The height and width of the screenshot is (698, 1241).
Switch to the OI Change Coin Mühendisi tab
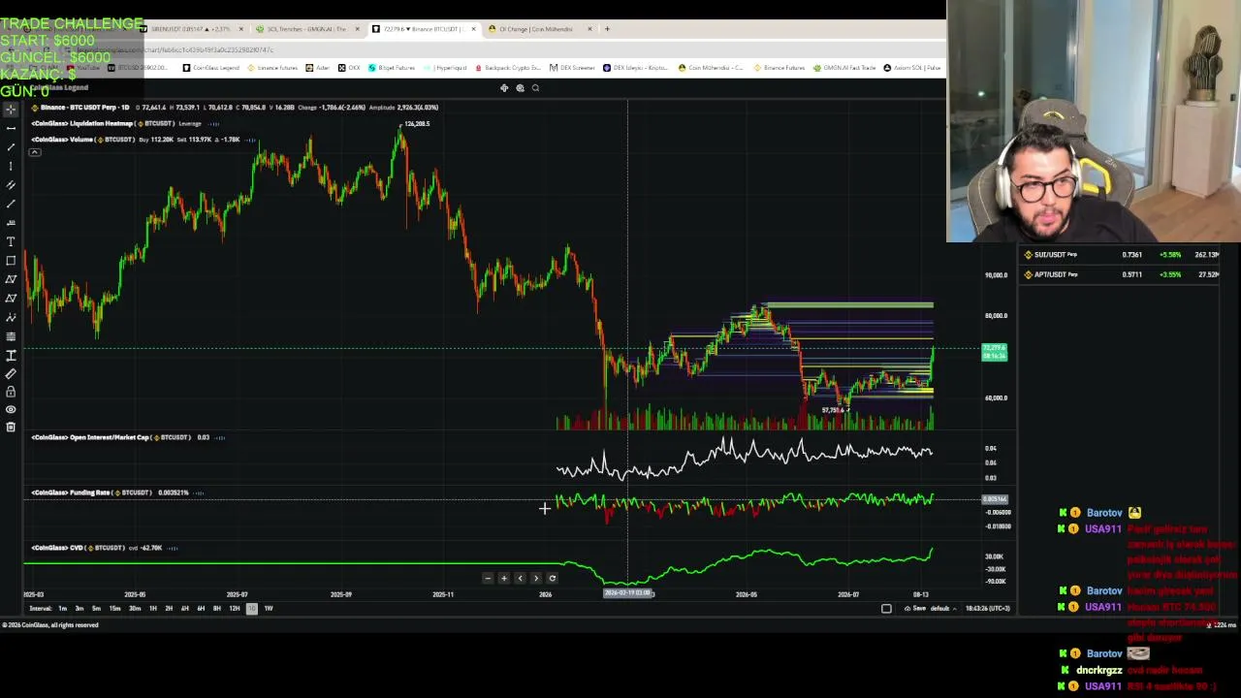point(536,29)
